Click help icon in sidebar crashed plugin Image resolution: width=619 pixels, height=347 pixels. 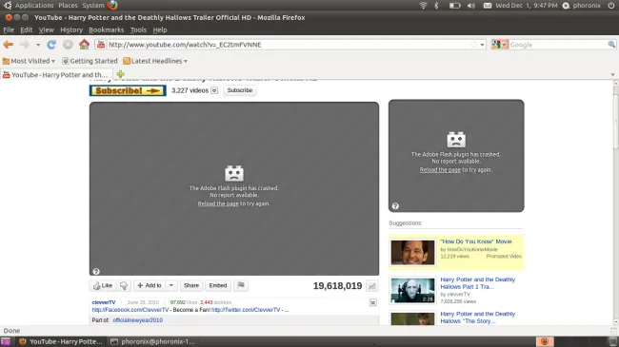[395, 206]
